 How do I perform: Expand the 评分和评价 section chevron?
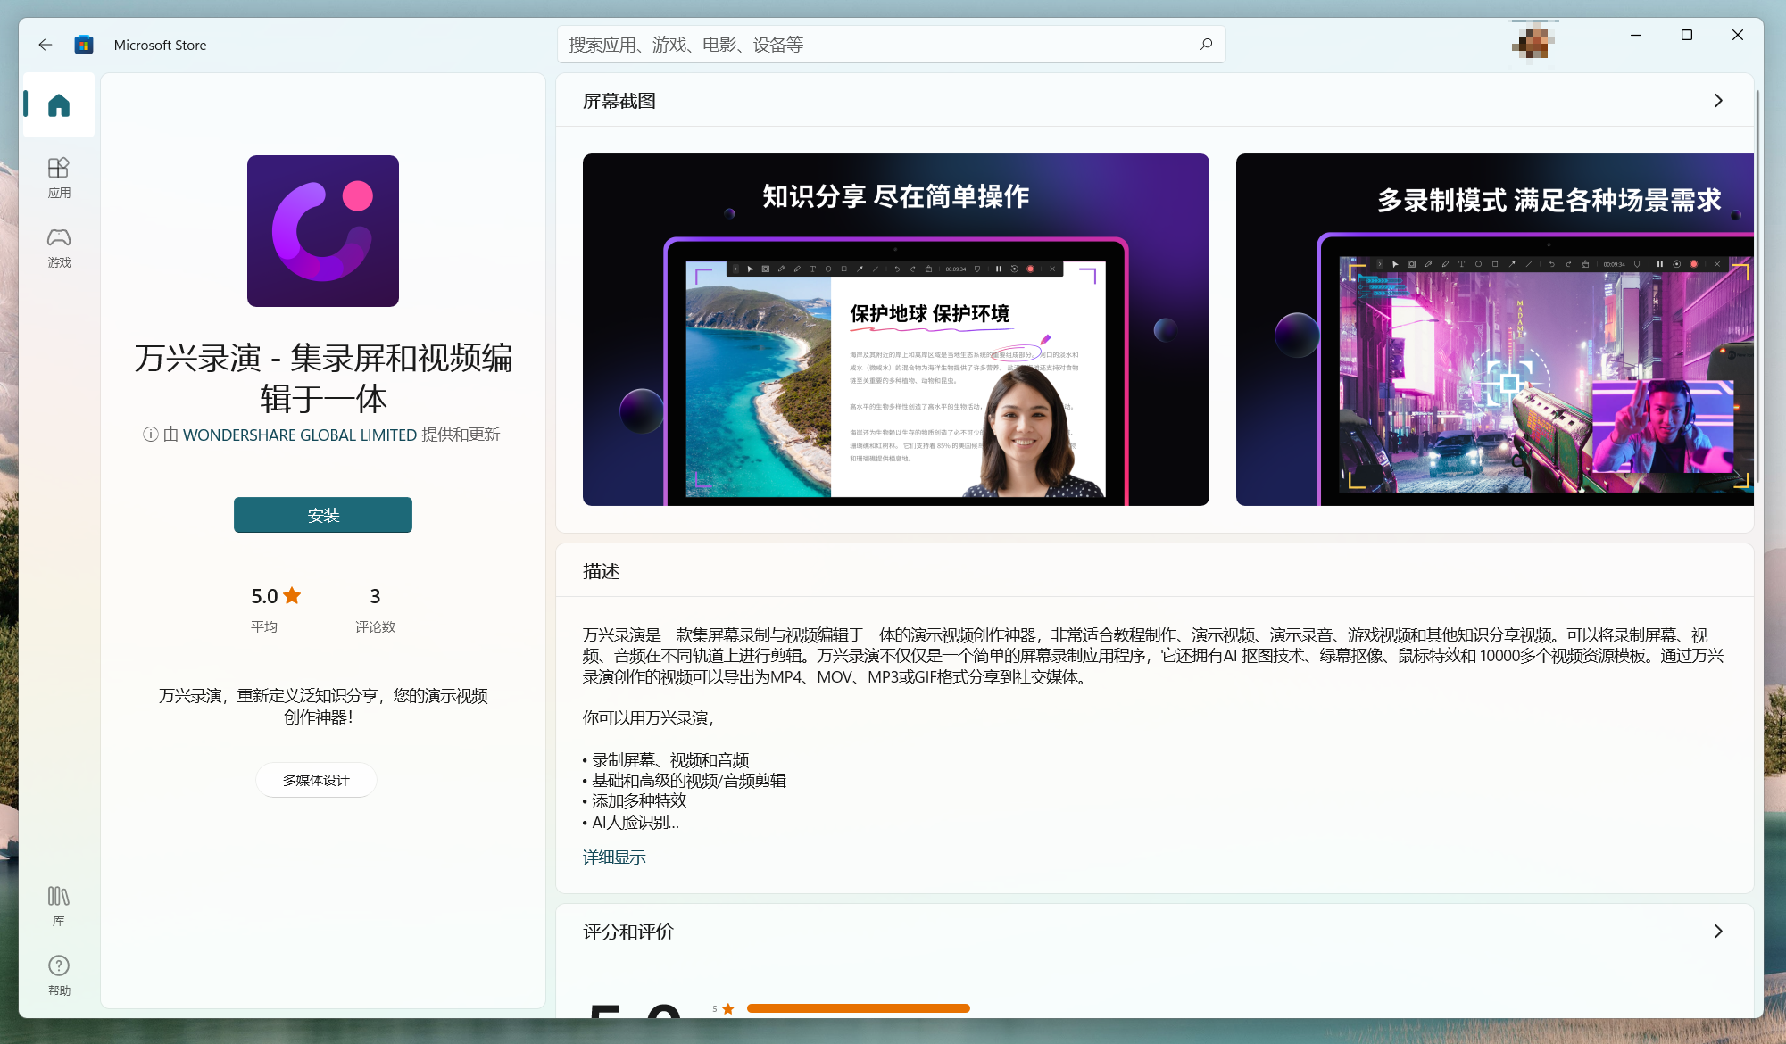pos(1718,931)
